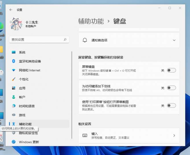Open 键入 settings via right chevron

click(174, 135)
